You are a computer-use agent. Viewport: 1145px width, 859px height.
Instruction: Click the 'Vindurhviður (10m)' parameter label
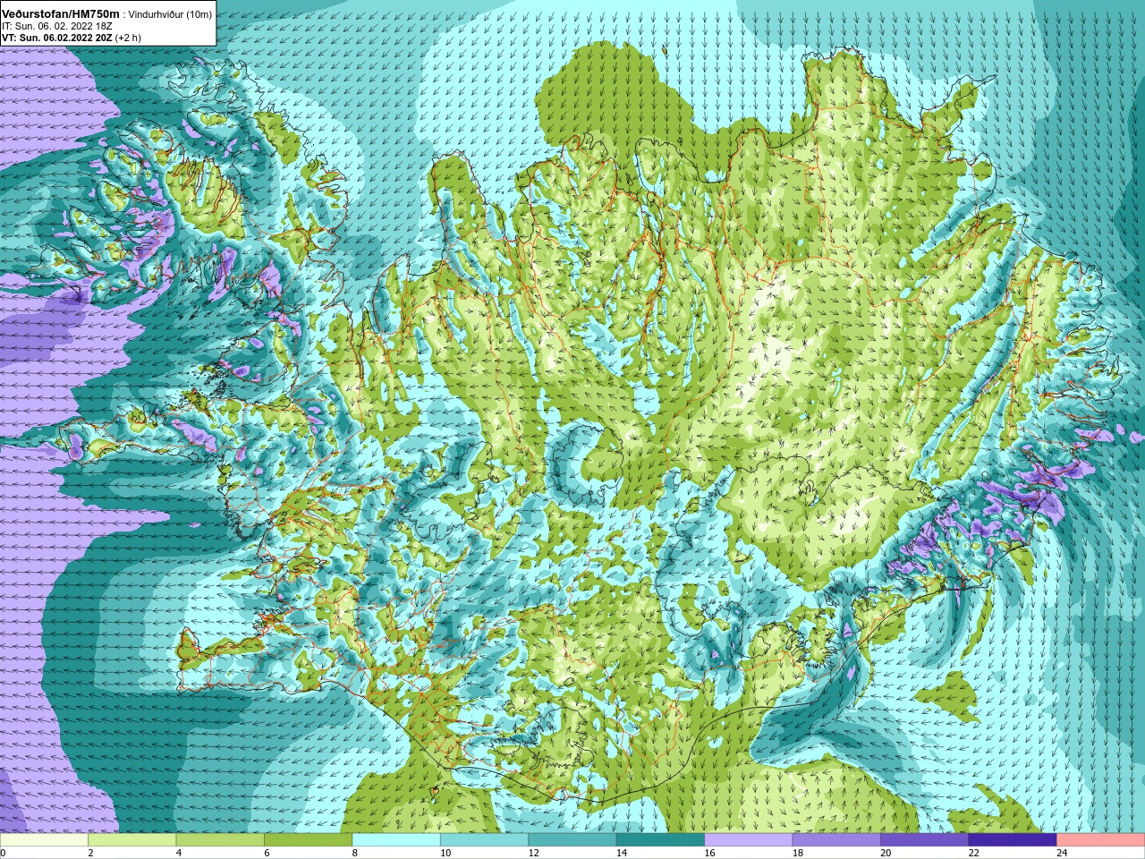(x=171, y=15)
